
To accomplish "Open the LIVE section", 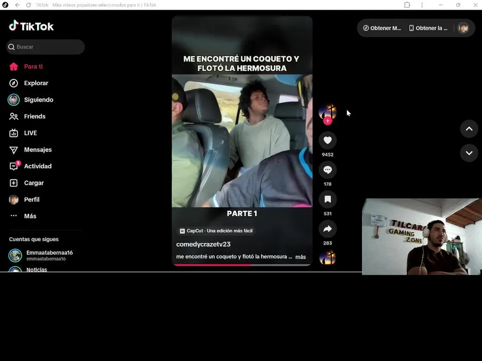I will [x=30, y=133].
